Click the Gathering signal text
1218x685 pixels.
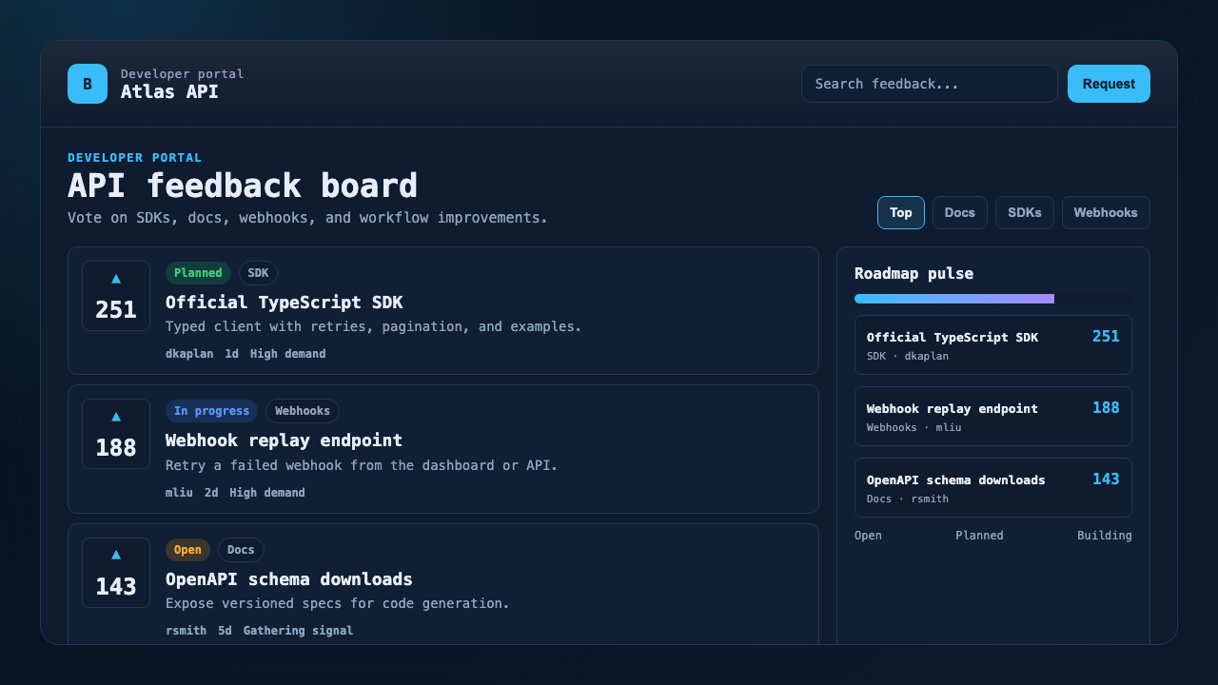click(298, 631)
